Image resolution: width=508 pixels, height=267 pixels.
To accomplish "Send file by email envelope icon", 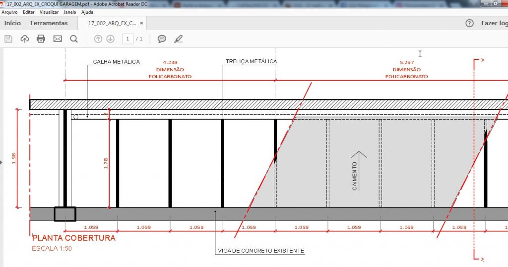I will 58,39.
